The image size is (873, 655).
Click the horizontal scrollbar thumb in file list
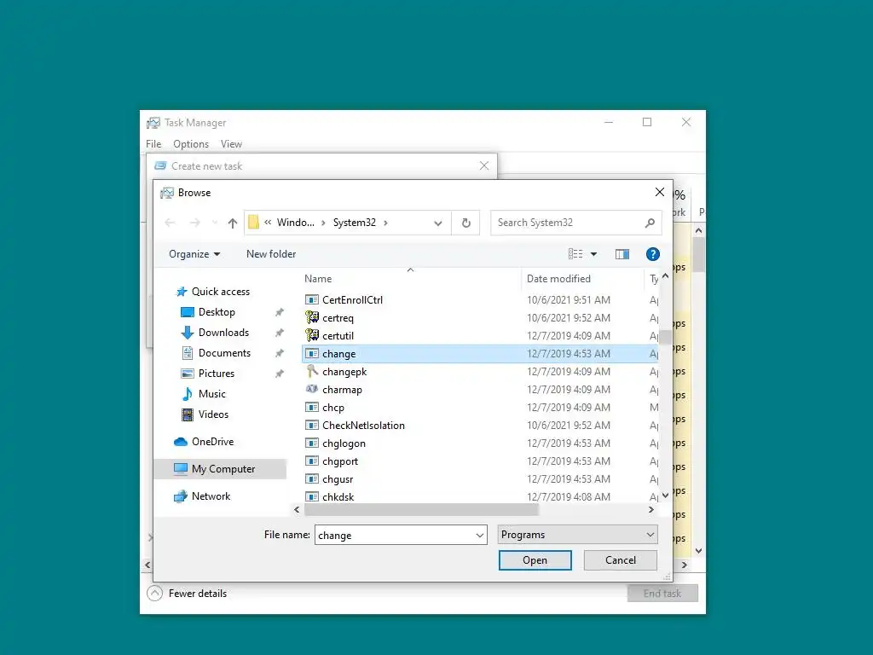coord(421,510)
